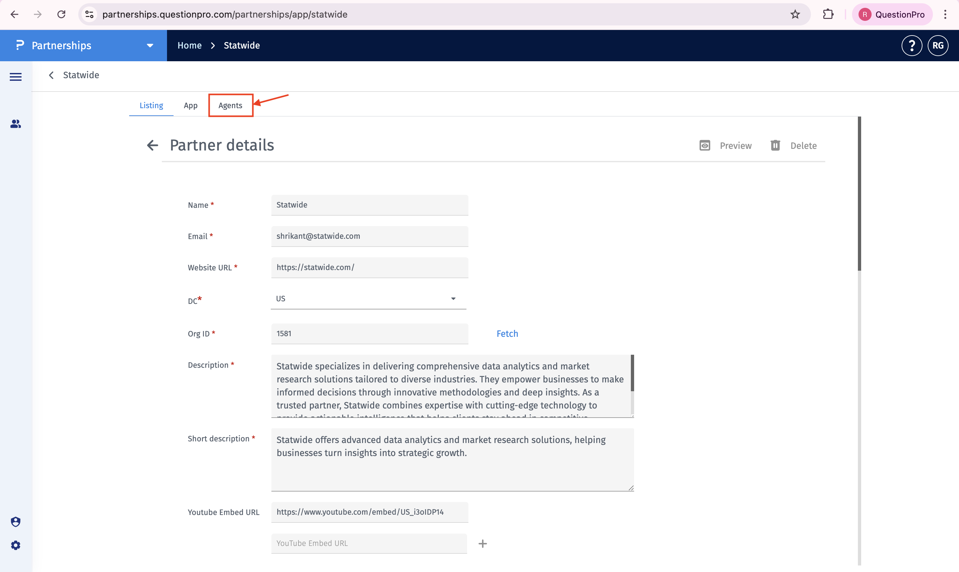
Task: Switch to the App tab
Action: point(190,105)
